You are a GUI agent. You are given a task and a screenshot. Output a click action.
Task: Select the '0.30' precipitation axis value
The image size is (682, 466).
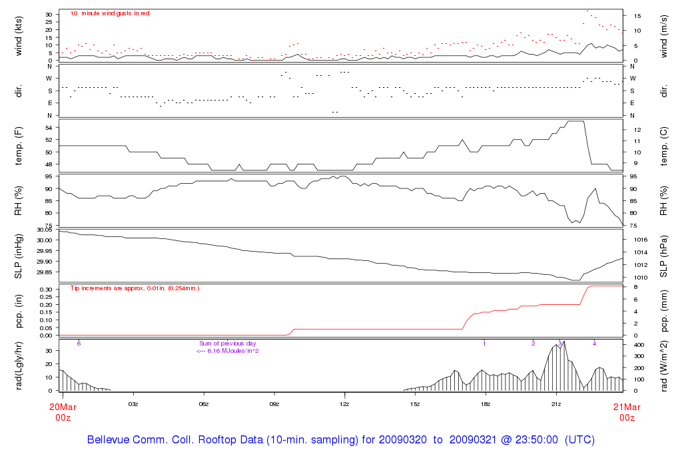pos(46,290)
